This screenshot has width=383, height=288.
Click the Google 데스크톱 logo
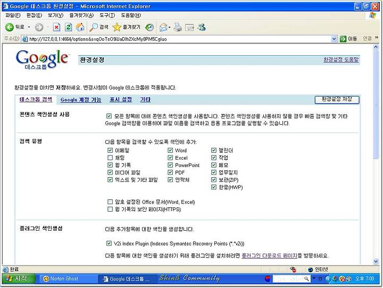tap(42, 59)
